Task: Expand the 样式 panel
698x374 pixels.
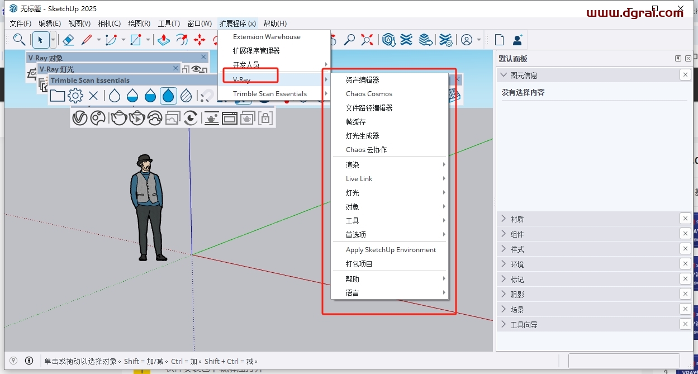Action: point(503,249)
